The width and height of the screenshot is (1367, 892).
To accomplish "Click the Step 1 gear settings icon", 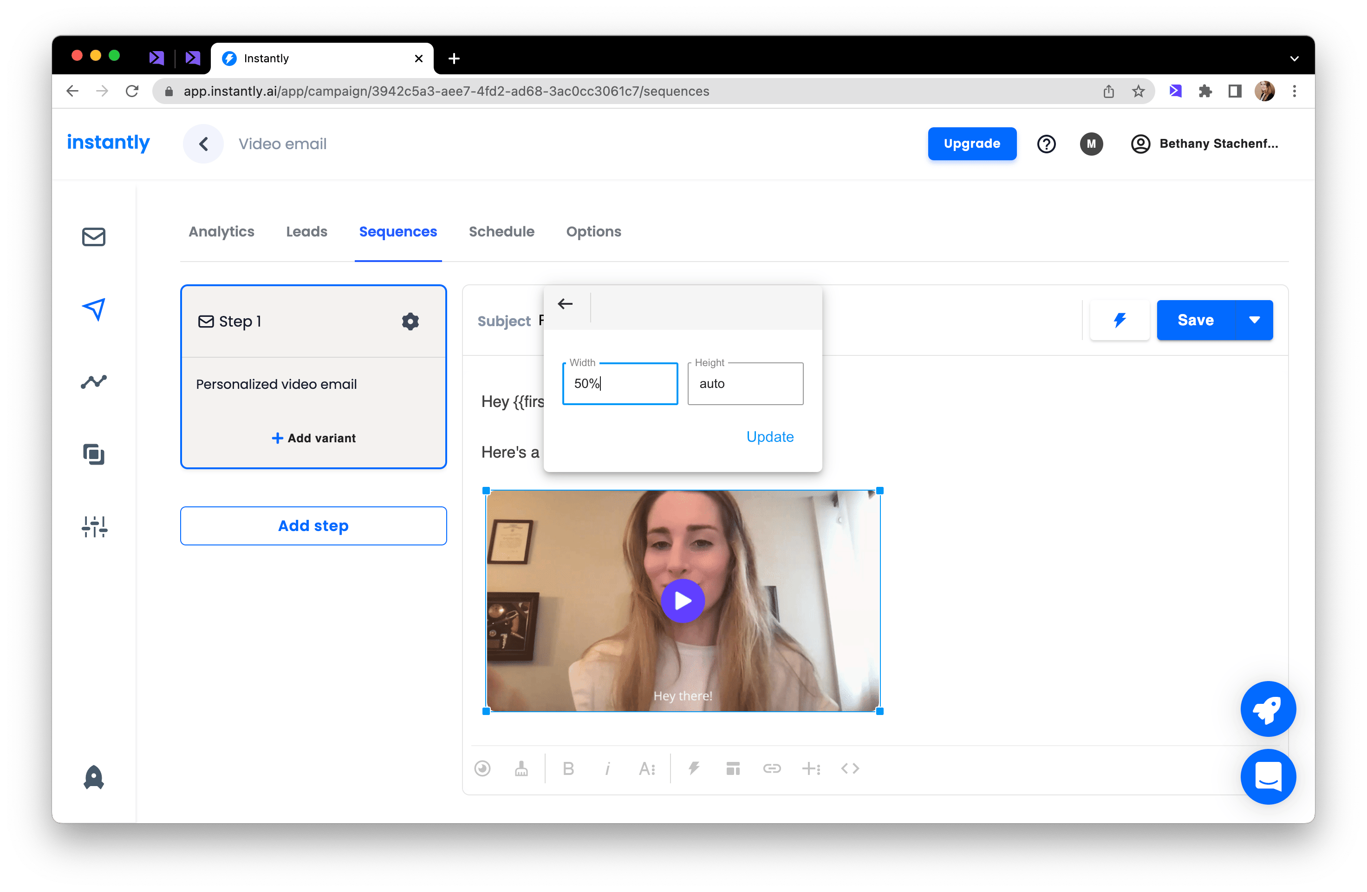I will tap(410, 321).
